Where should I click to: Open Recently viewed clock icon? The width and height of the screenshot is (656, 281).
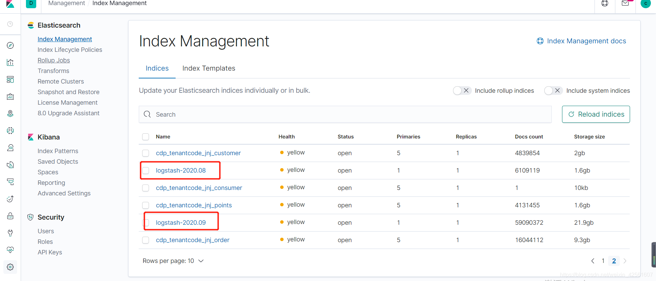coord(10,24)
